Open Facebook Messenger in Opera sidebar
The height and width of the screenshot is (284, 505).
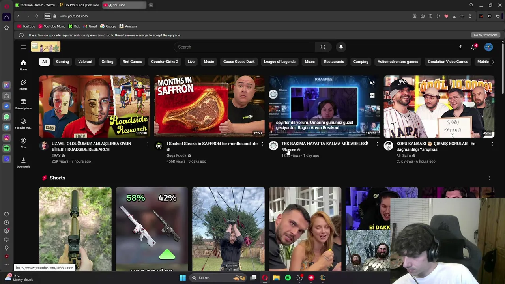click(6, 106)
